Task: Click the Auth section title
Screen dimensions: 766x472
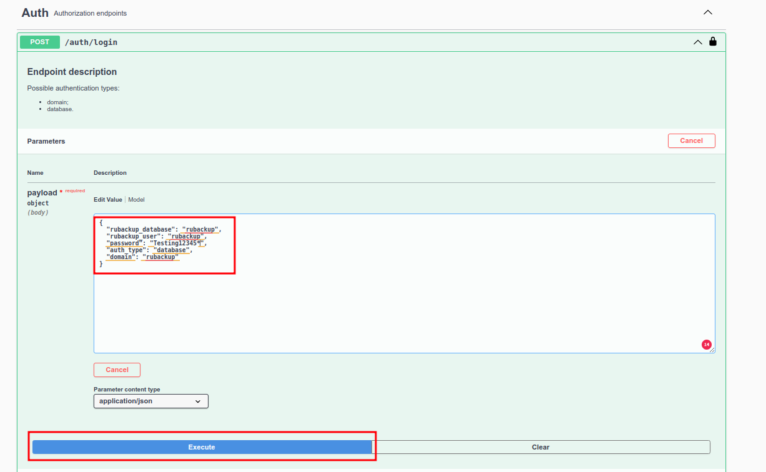Action: pyautogui.click(x=35, y=12)
